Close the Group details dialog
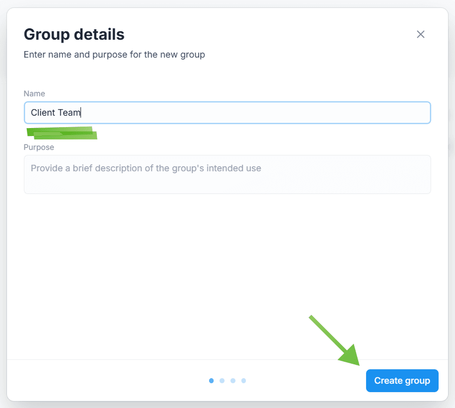The height and width of the screenshot is (408, 455). coord(421,34)
